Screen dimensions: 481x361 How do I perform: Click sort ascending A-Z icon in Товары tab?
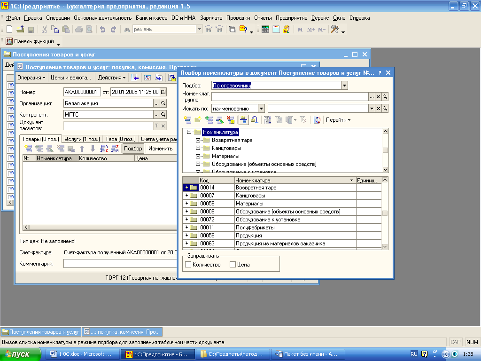tap(104, 149)
